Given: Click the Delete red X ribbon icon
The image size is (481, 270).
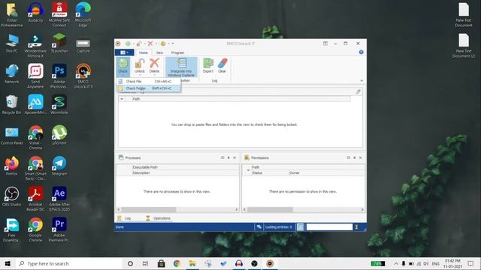Looking at the screenshot, I should click(154, 64).
